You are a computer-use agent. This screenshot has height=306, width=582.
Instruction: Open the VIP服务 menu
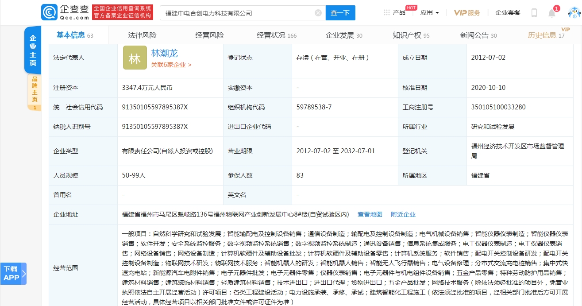[467, 13]
